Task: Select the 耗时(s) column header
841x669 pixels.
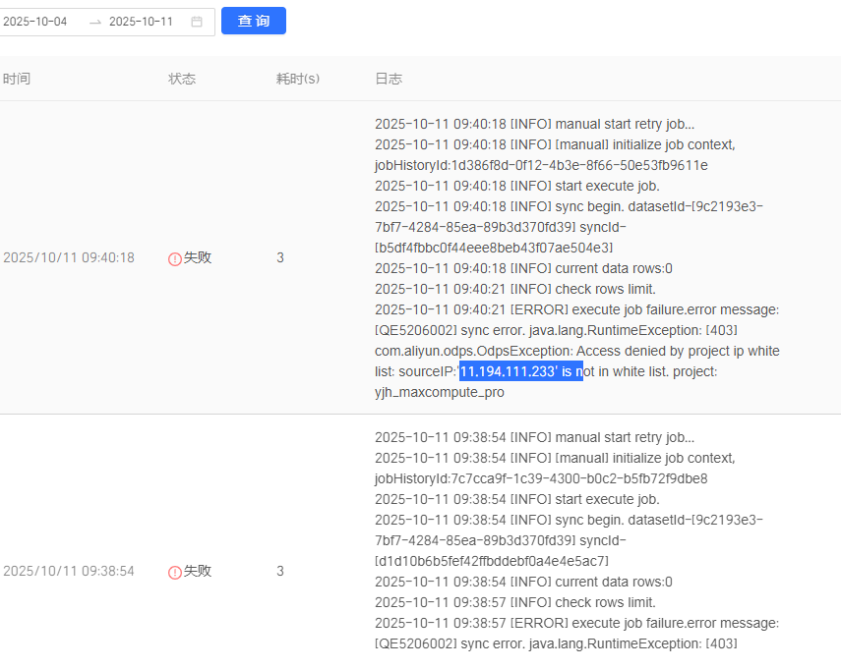Action: tap(298, 79)
